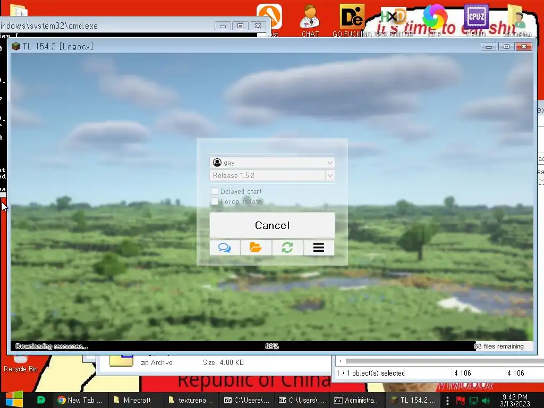The height and width of the screenshot is (408, 544).
Task: Click the red flag tray icon
Action: click(461, 401)
